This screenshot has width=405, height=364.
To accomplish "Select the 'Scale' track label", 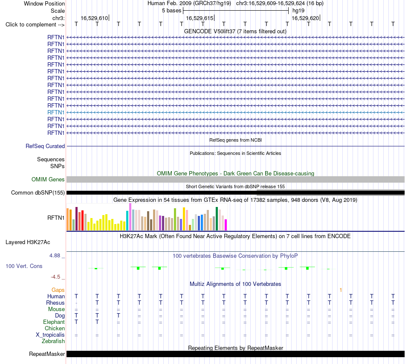I will click(x=58, y=11).
